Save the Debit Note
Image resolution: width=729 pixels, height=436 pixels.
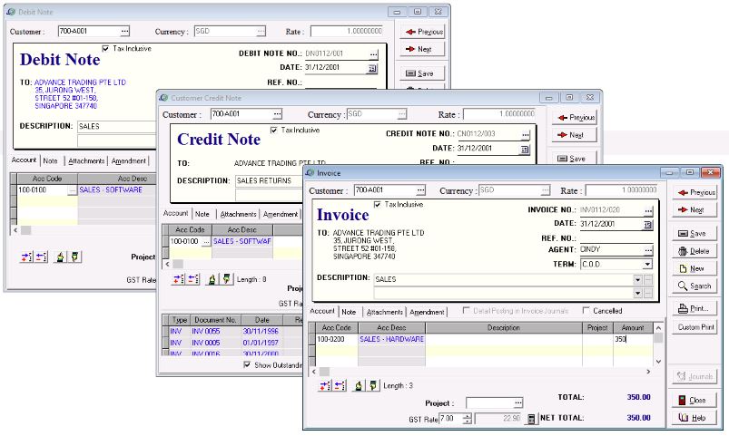423,73
